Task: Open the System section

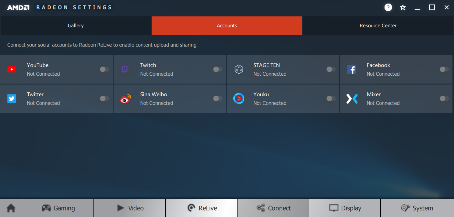Action: tap(417, 208)
